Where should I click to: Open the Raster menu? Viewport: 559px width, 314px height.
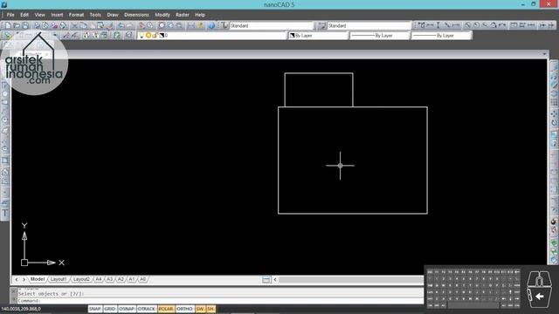click(183, 15)
